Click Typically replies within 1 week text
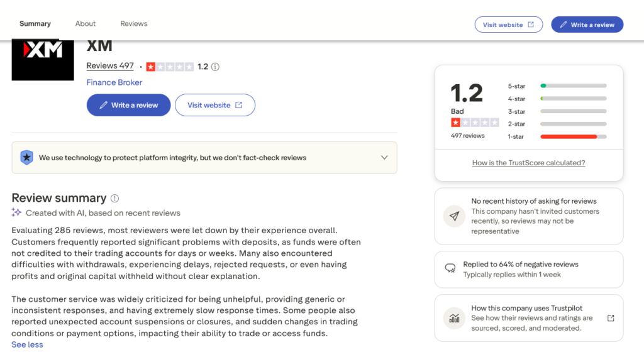 coord(512,275)
